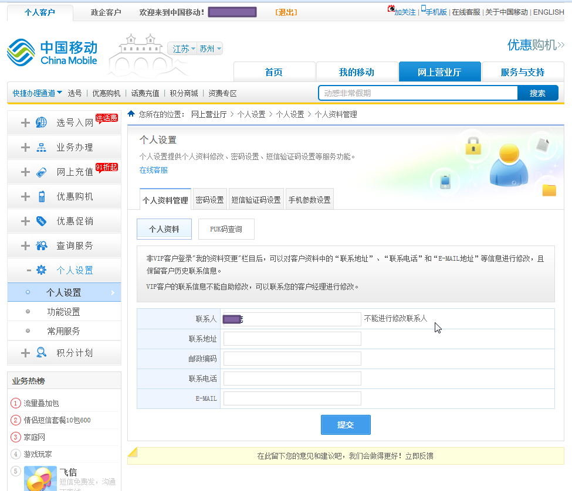Click the 提交 submit button

pyautogui.click(x=346, y=424)
